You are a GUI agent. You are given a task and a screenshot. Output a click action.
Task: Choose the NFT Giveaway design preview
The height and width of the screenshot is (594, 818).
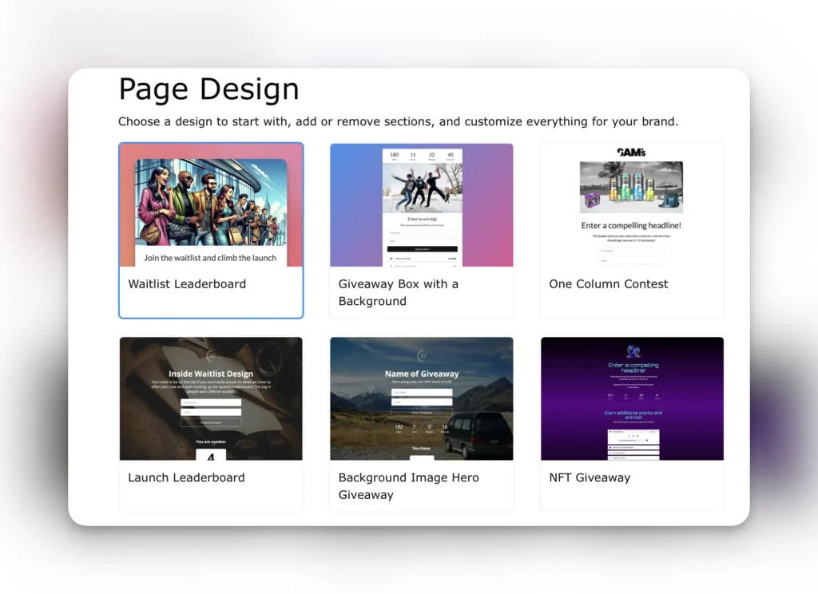tap(633, 398)
